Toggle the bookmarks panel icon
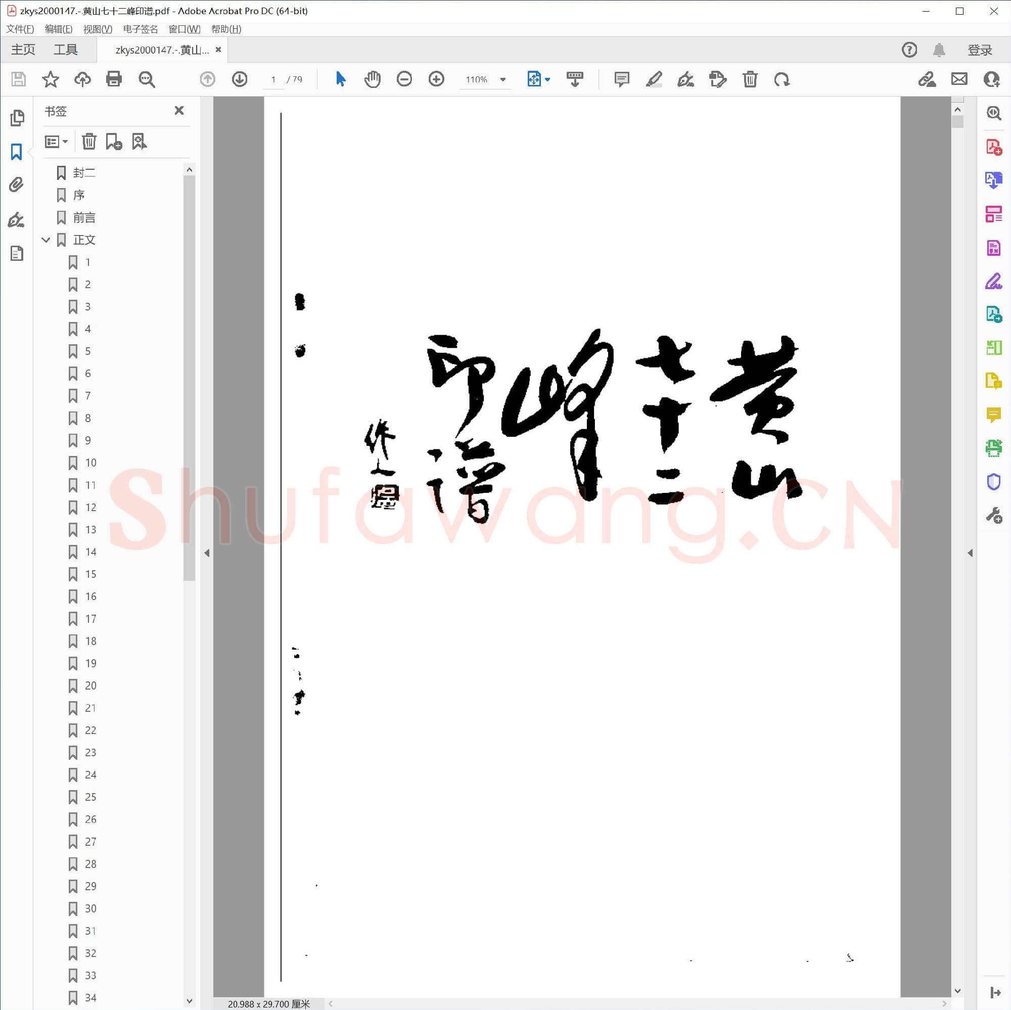Screen dimensions: 1011x1010 16,152
